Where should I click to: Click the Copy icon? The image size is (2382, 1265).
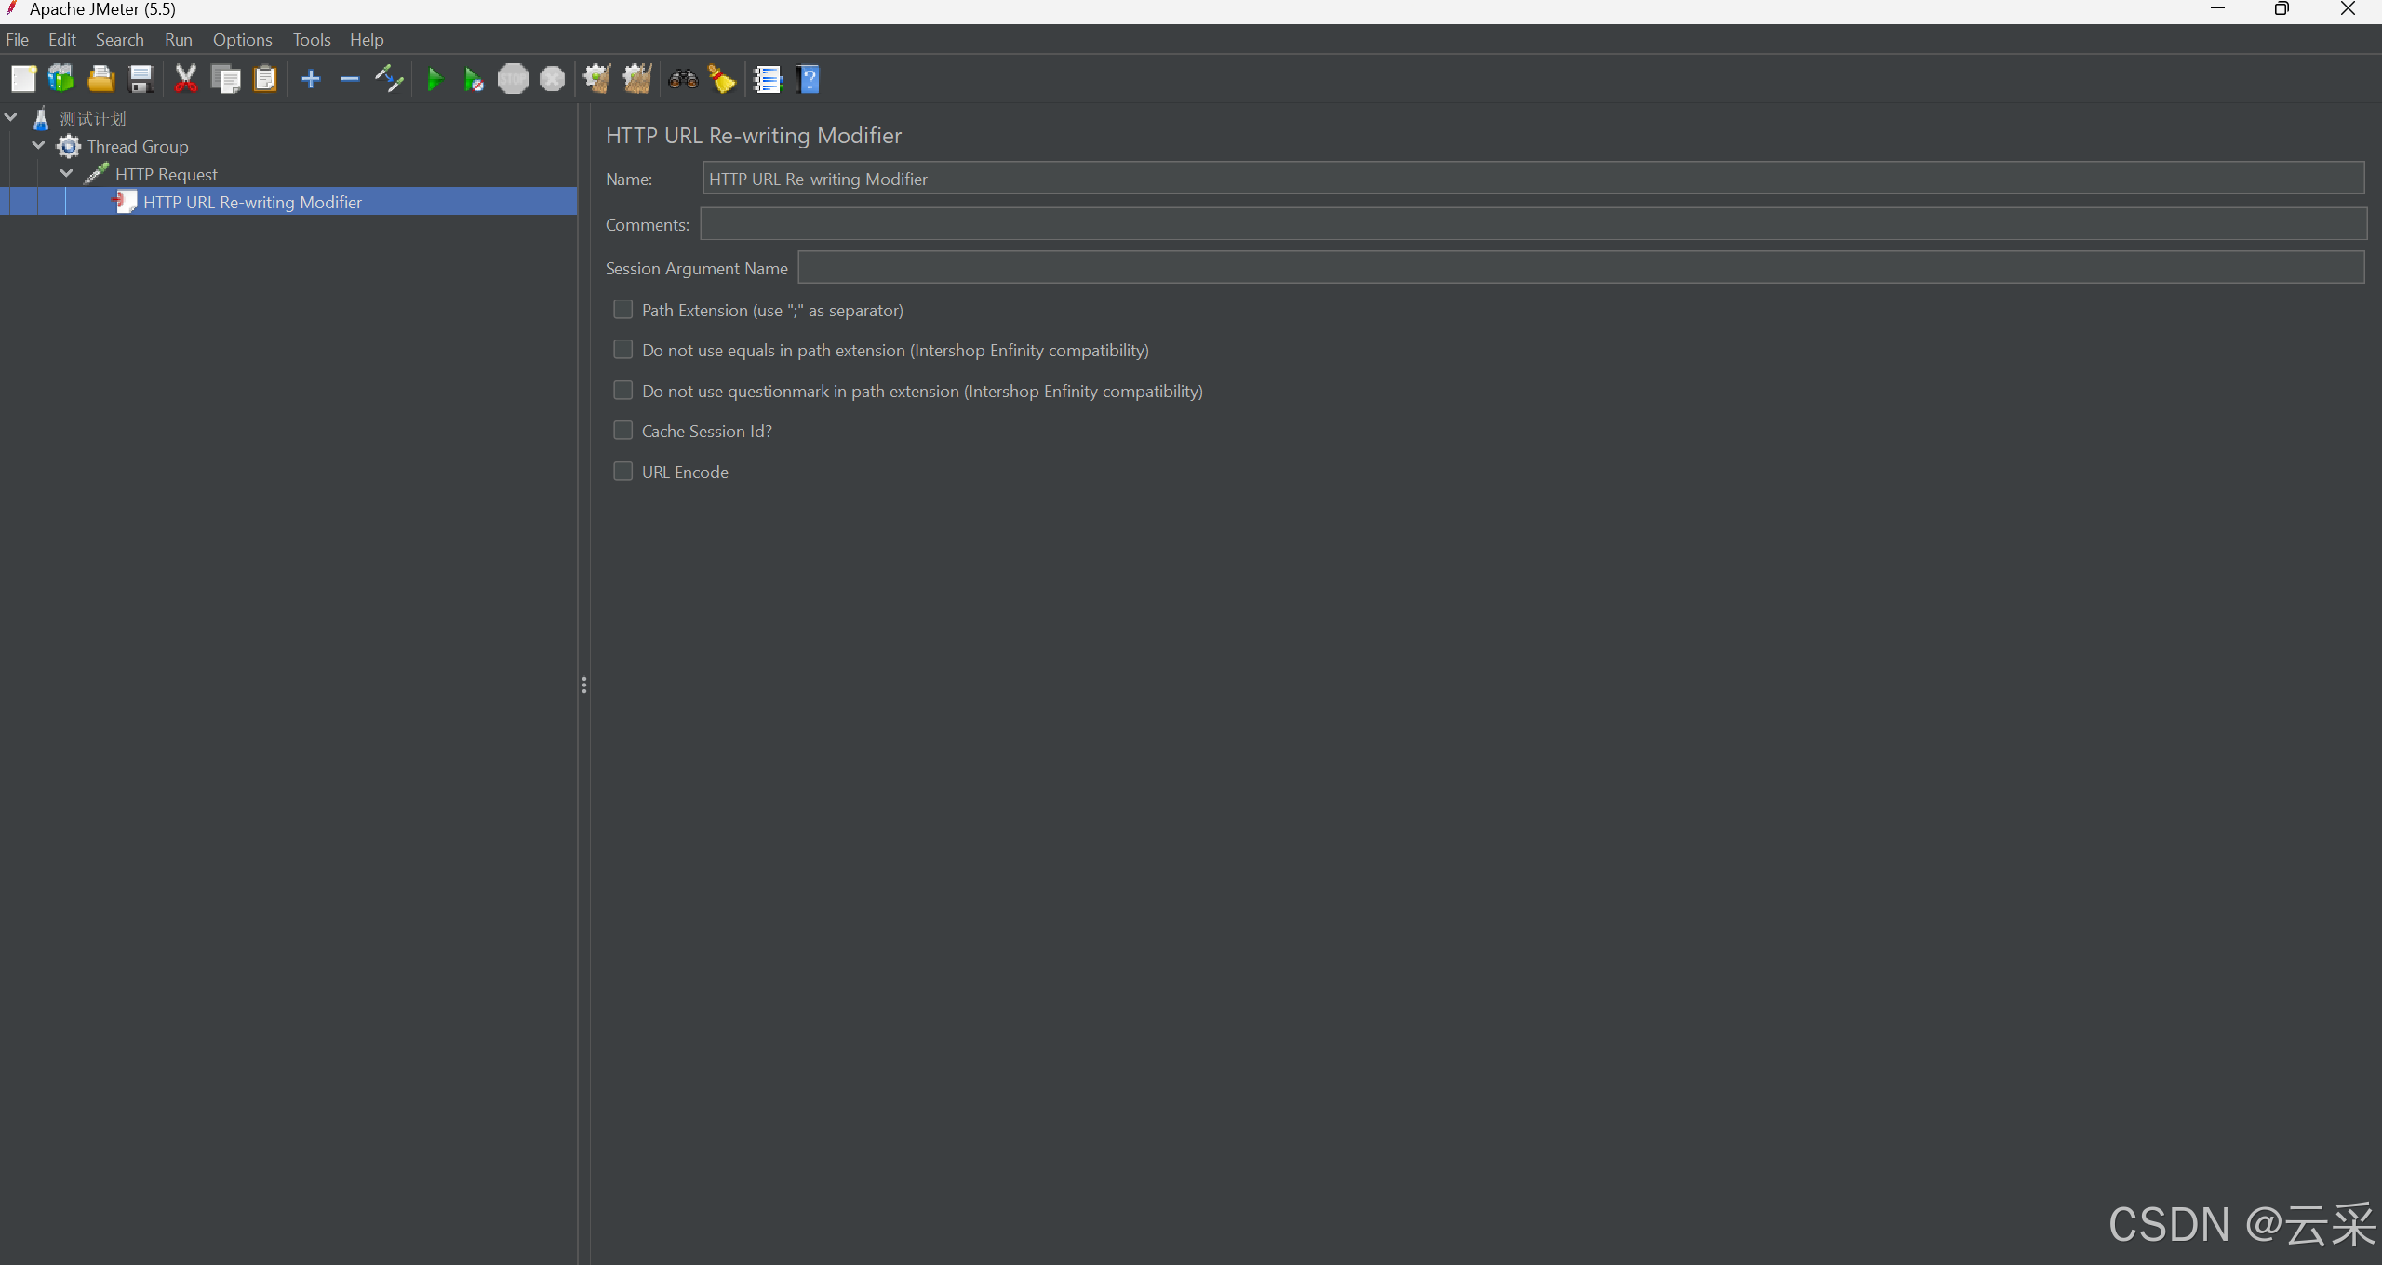click(x=226, y=79)
